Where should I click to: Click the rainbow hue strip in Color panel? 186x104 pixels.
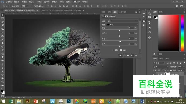pos(182,33)
